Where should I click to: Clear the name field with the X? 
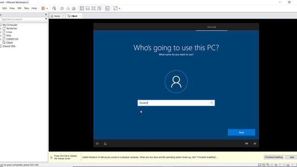212,103
